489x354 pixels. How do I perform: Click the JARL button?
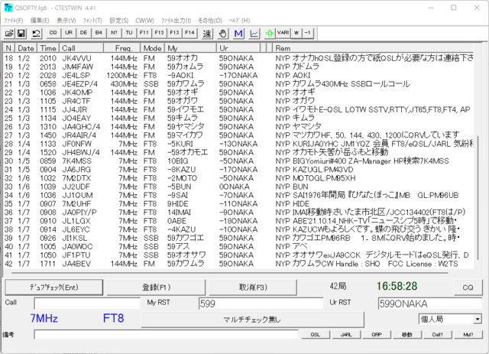[346, 334]
